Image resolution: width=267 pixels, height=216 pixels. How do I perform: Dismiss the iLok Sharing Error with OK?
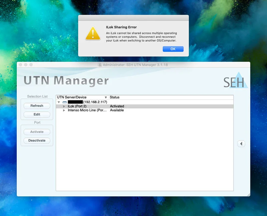[173, 49]
